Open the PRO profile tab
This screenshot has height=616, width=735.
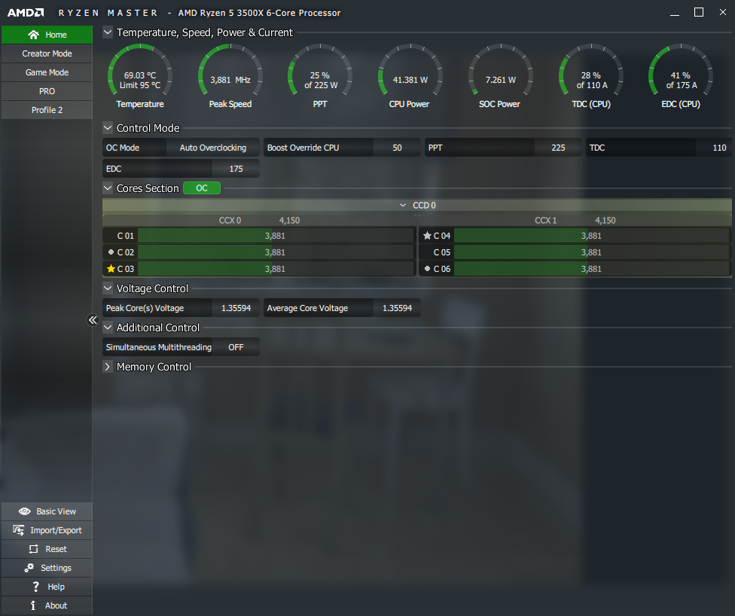tap(47, 91)
